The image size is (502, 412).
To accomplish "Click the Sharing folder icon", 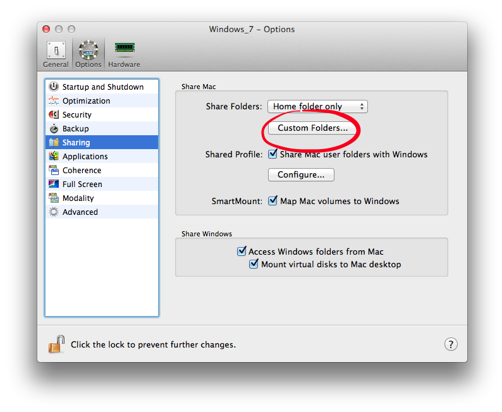I will [x=54, y=142].
